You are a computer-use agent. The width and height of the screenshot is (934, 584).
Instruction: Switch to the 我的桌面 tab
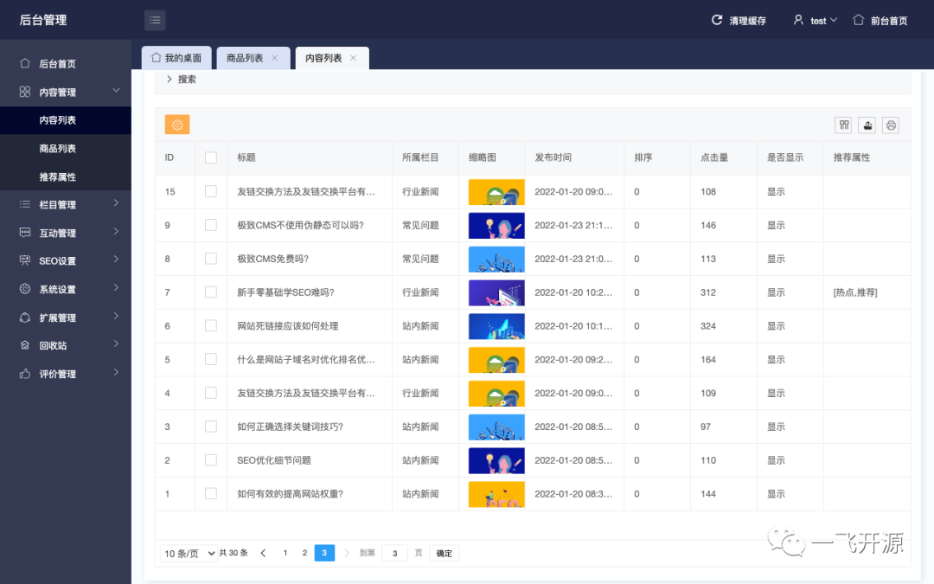point(176,58)
